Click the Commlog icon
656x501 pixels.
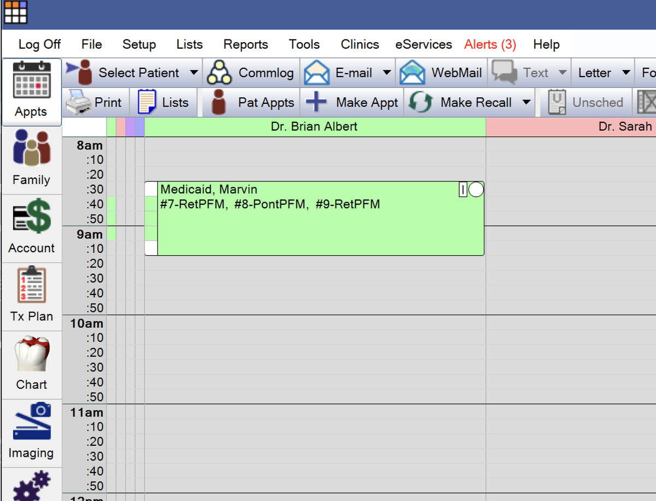(x=219, y=73)
